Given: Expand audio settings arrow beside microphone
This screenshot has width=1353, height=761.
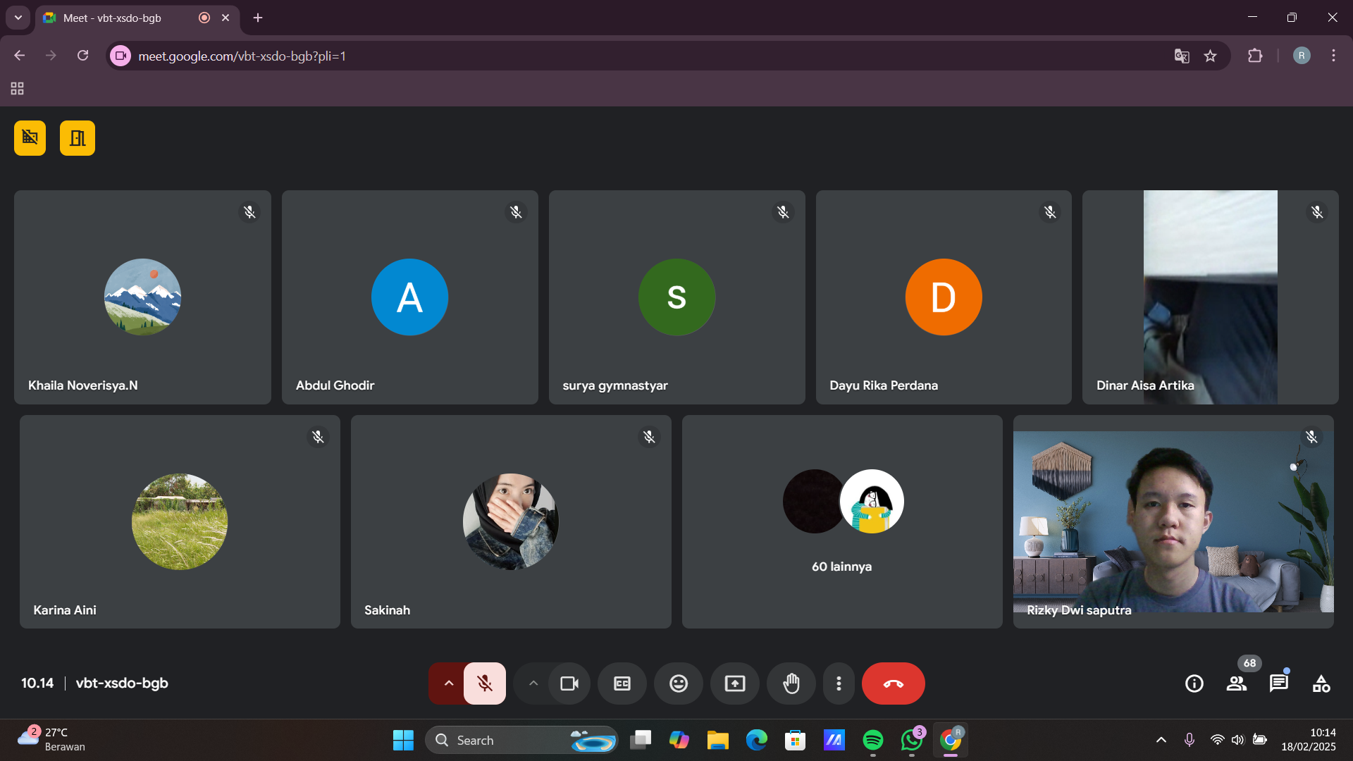Looking at the screenshot, I should 448,683.
